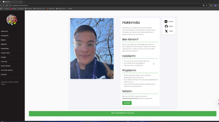The width and height of the screenshot is (219, 122).
Task: Open the Twitter text link
Action: 171,31
